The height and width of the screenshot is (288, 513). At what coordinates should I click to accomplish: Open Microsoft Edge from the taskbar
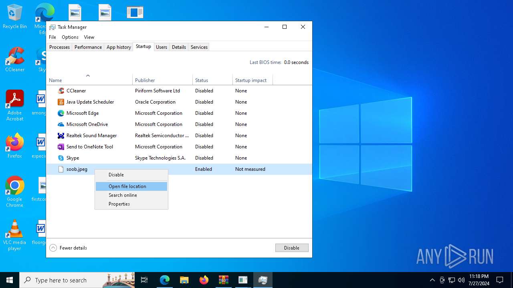click(x=165, y=280)
